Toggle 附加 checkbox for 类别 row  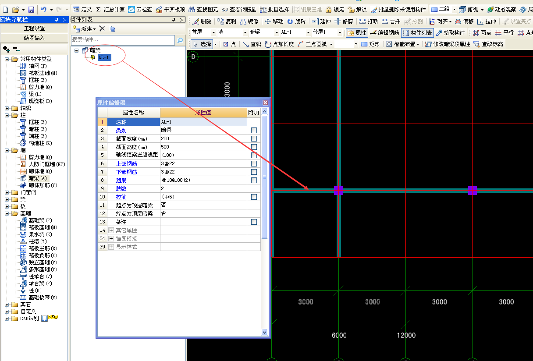click(254, 130)
